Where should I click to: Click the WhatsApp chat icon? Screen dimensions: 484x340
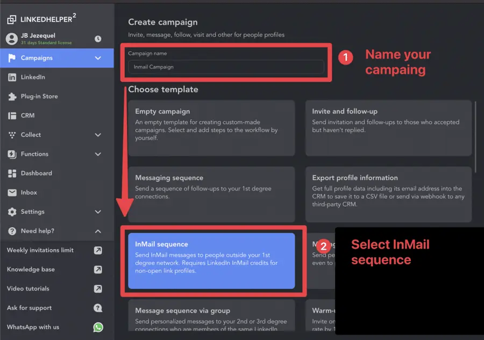pyautogui.click(x=98, y=327)
